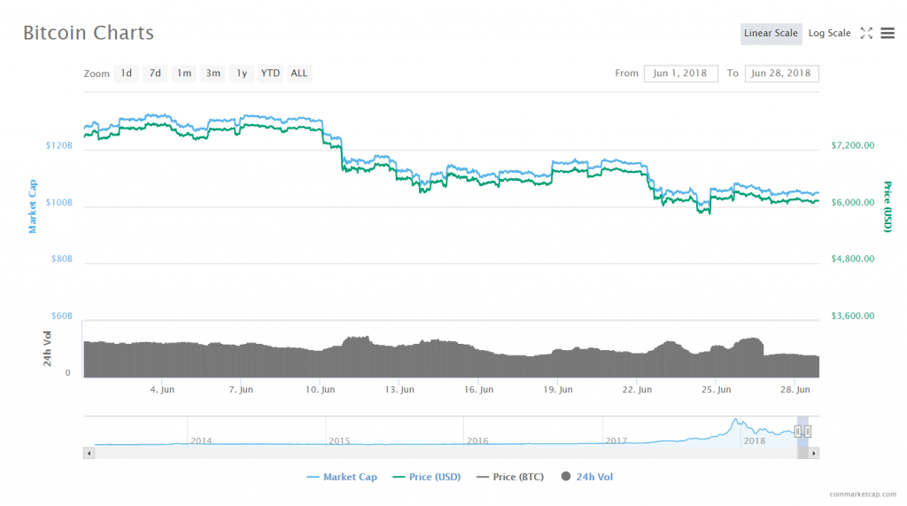Click the $6,000.00 price axis label
This screenshot has height=506, width=907.
pyautogui.click(x=853, y=202)
